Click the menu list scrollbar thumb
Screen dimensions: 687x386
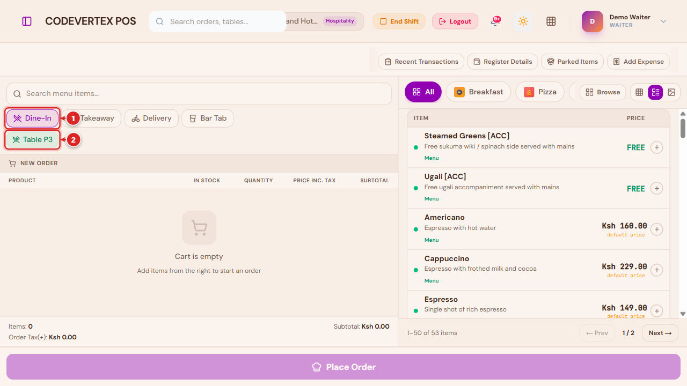point(683,128)
